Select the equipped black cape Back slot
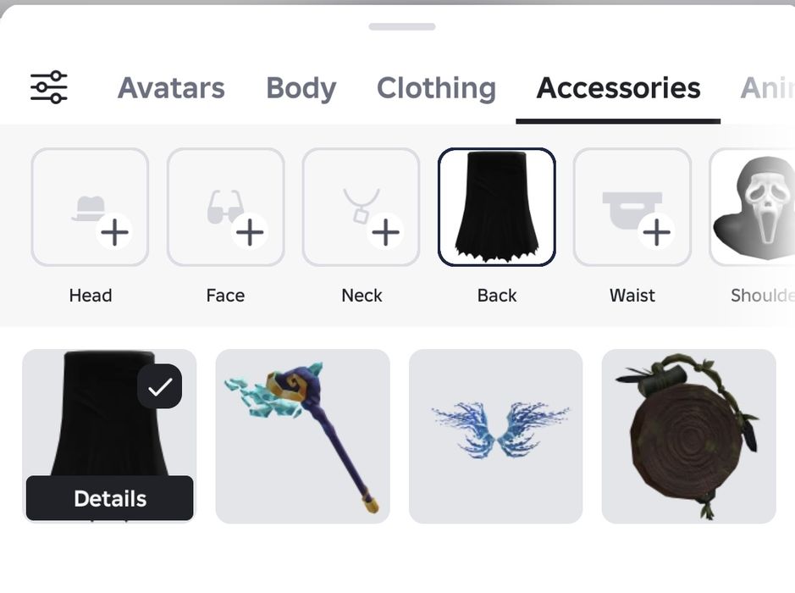The height and width of the screenshot is (593, 795). (x=497, y=207)
